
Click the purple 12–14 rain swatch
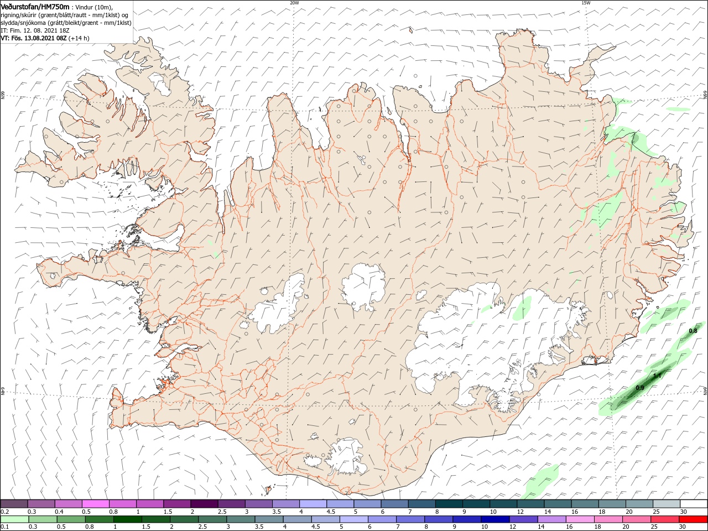click(x=523, y=519)
